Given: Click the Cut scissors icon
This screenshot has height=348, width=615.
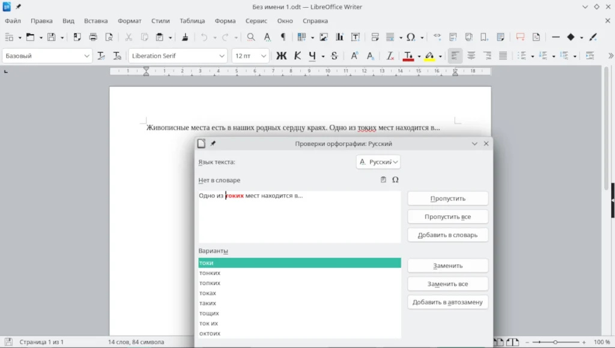Looking at the screenshot, I should (x=129, y=37).
